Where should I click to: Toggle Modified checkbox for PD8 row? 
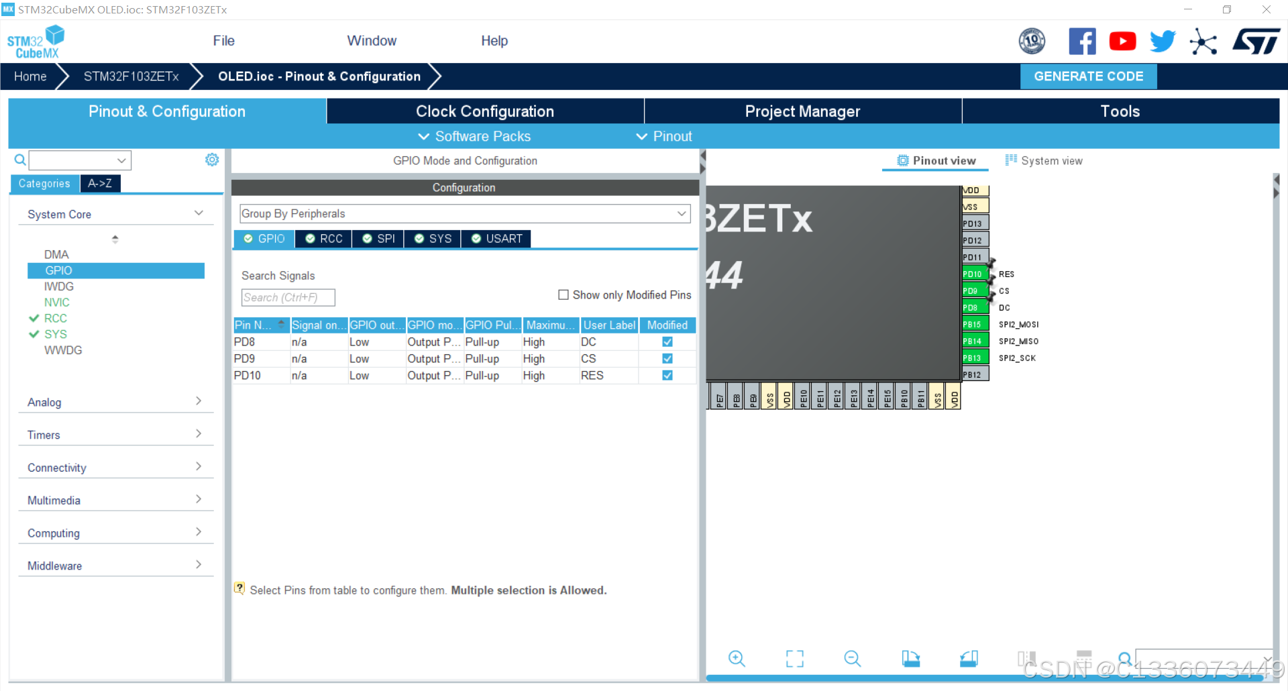click(667, 341)
